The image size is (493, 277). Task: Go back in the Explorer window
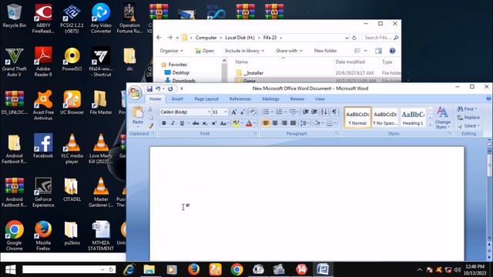159,38
